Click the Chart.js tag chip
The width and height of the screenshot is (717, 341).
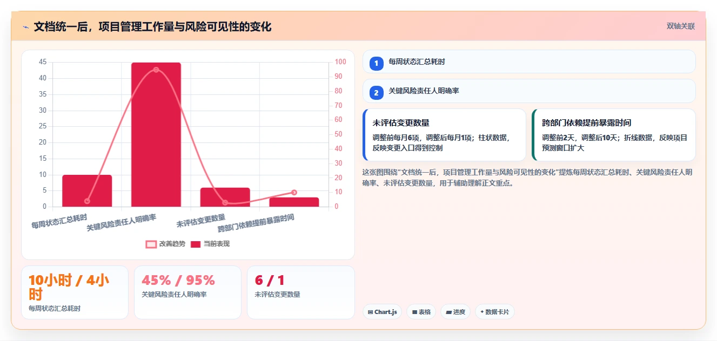click(382, 312)
